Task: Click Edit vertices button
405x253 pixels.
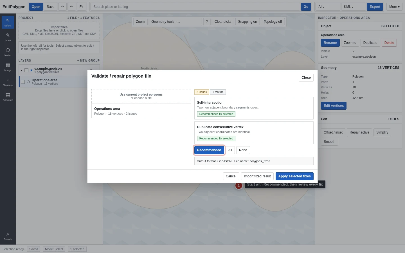Action: (334, 106)
